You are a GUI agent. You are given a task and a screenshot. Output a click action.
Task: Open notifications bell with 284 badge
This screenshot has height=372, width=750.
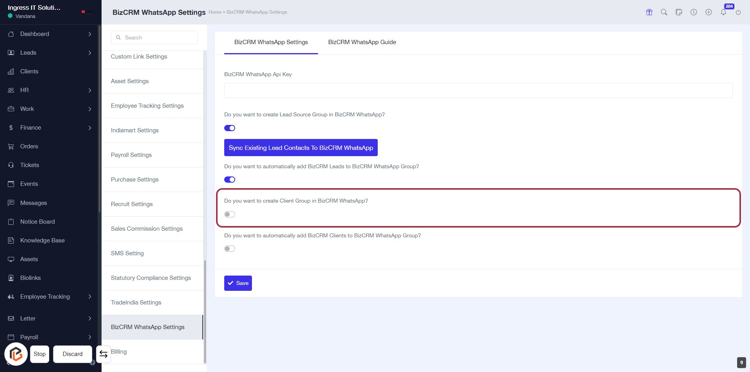[x=723, y=12]
